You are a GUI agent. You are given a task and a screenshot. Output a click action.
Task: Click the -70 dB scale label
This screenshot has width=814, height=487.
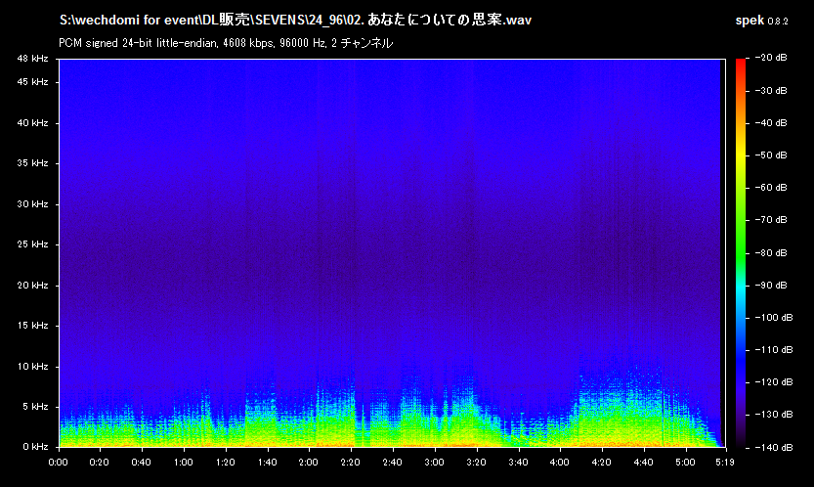point(770,220)
